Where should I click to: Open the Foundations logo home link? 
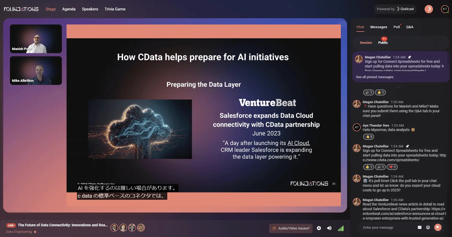click(x=21, y=9)
